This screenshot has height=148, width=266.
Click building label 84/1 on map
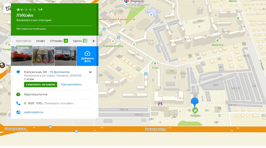216,85
